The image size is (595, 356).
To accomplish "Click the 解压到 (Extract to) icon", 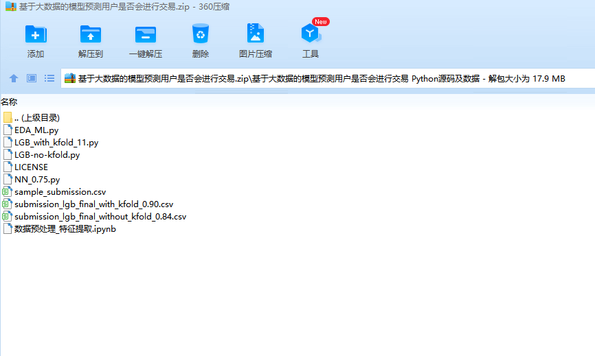I will [x=90, y=34].
